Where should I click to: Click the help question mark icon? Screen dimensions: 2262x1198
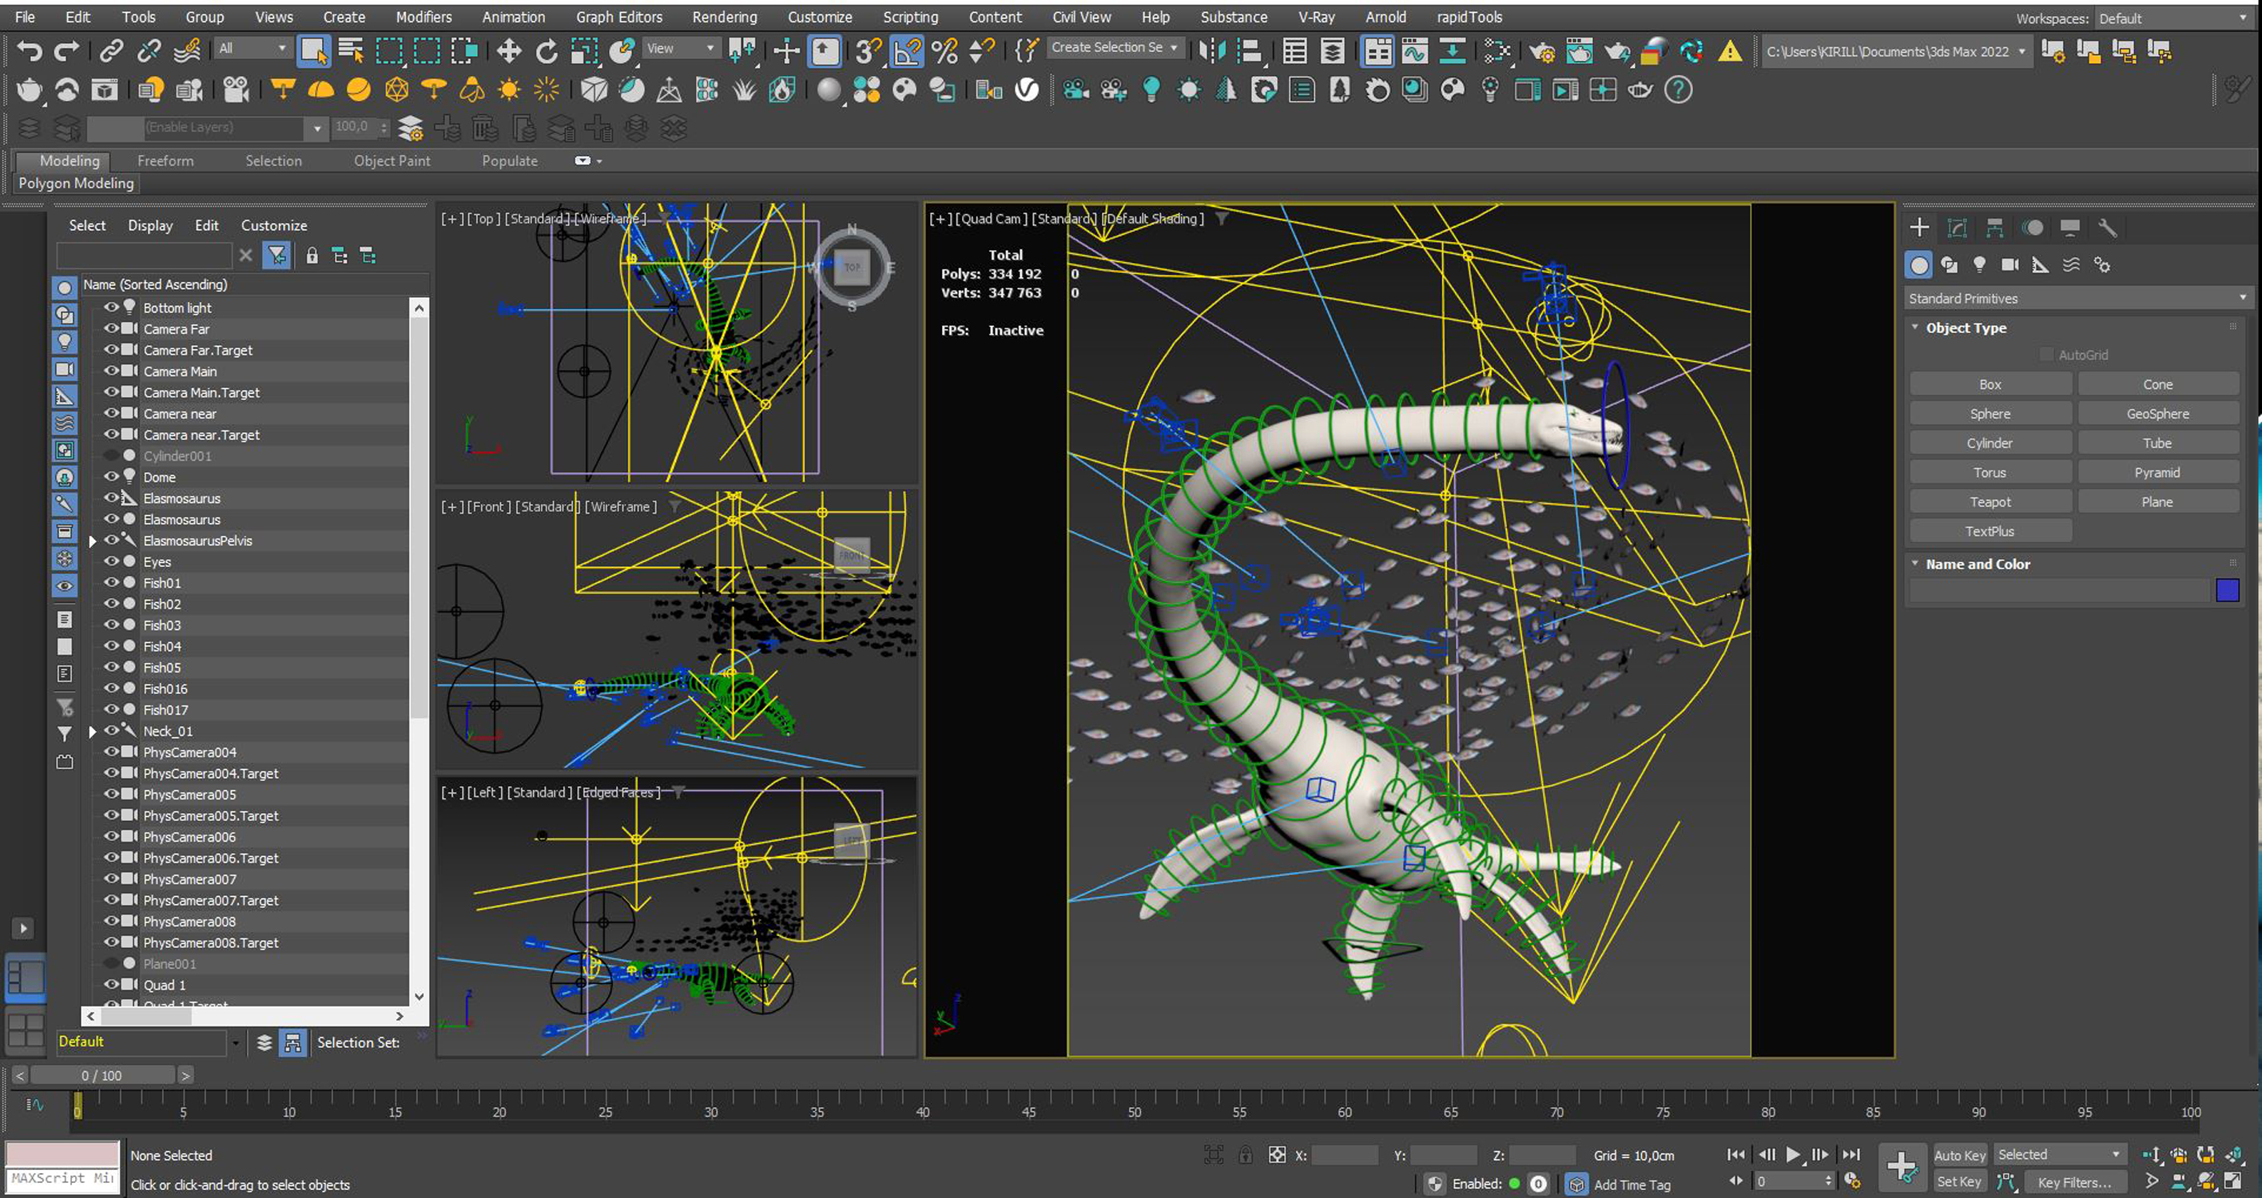(x=1678, y=89)
